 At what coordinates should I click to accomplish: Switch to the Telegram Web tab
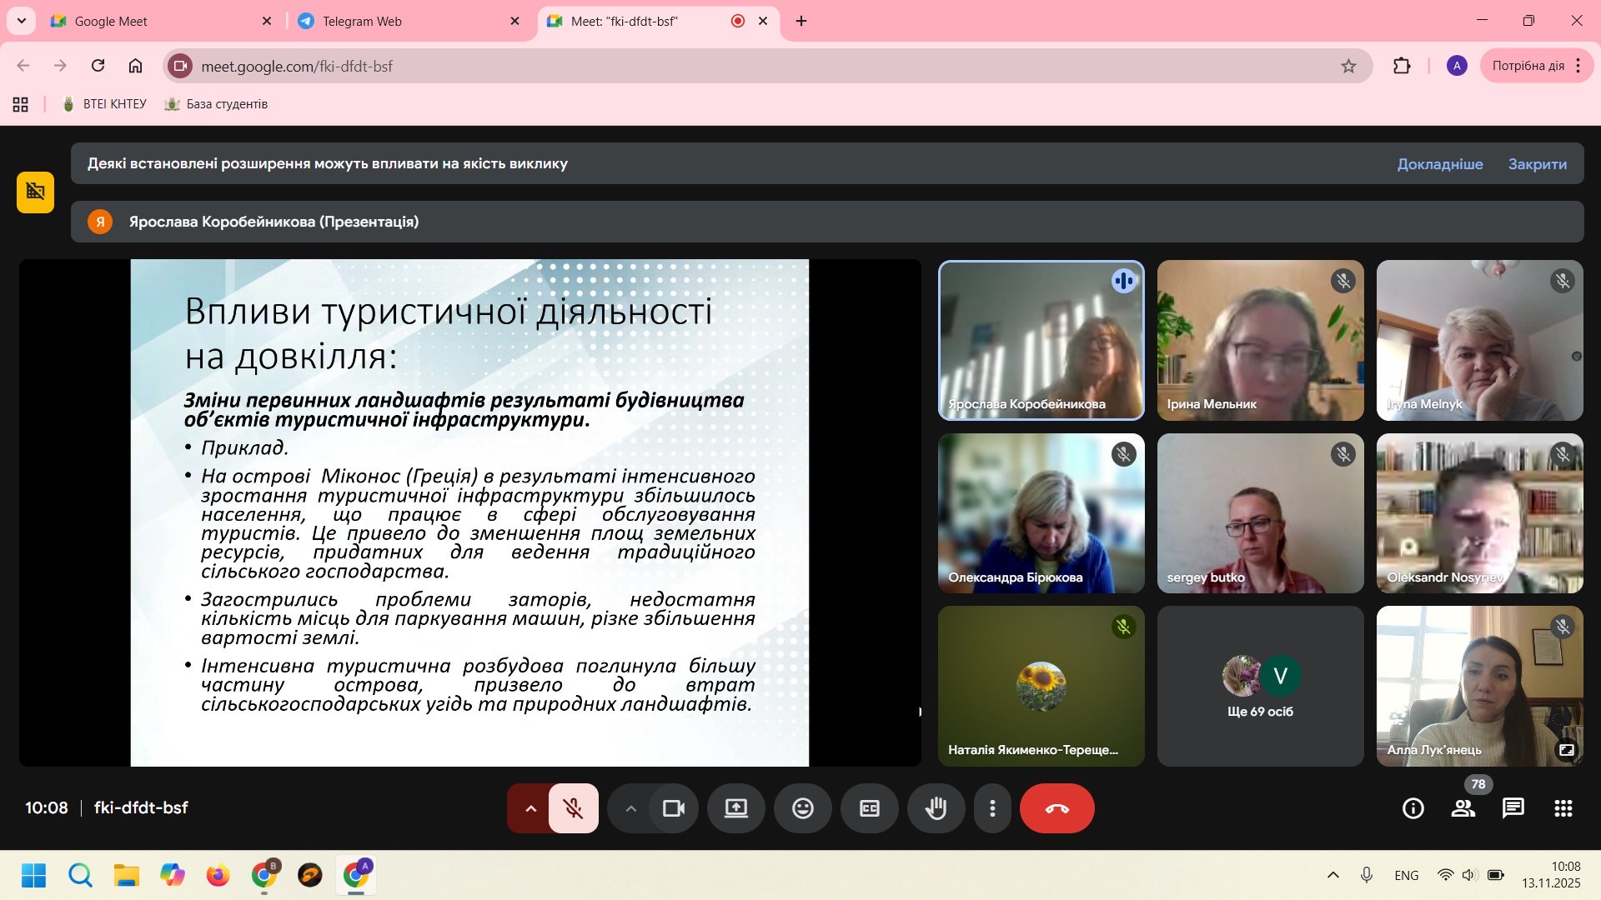[362, 21]
